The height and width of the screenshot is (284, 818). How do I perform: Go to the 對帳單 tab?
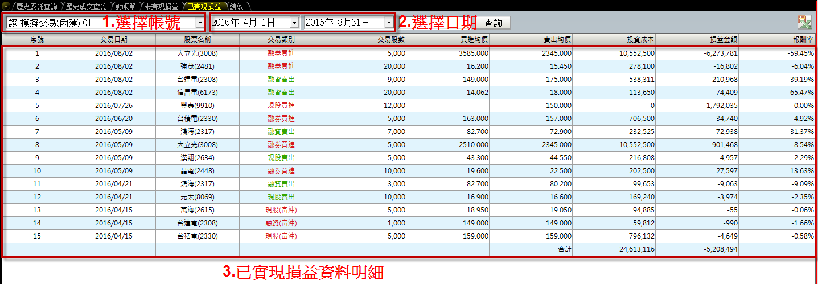click(x=124, y=6)
